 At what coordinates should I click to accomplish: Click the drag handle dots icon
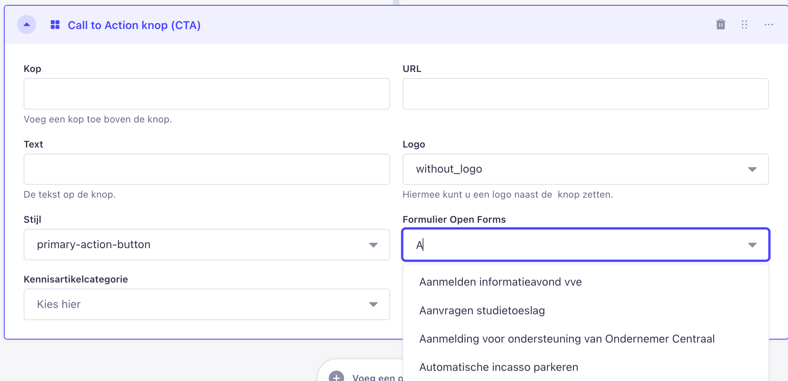point(744,24)
